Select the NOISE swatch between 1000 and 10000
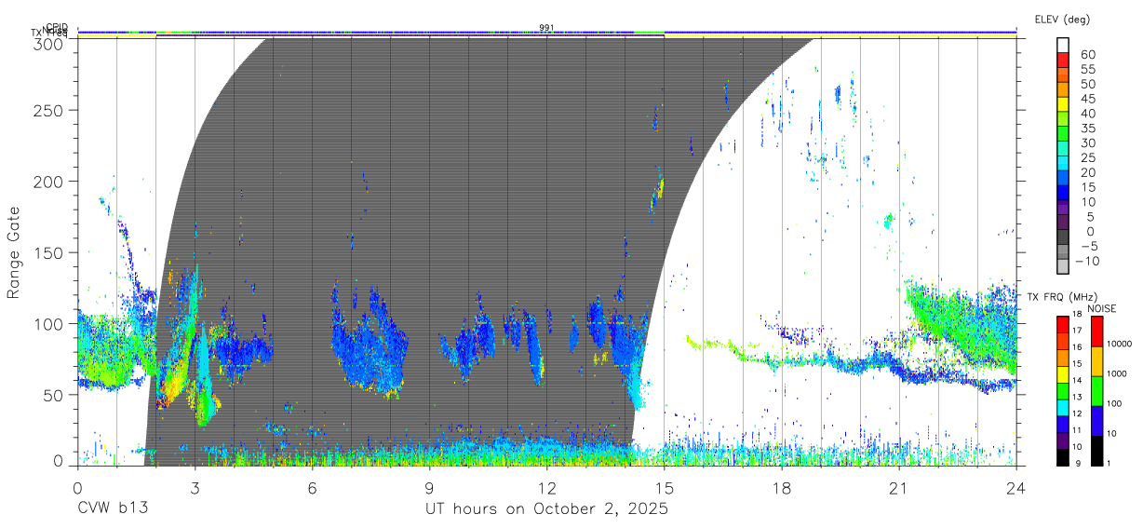Viewport: 1143px width, 528px height. [1096, 360]
